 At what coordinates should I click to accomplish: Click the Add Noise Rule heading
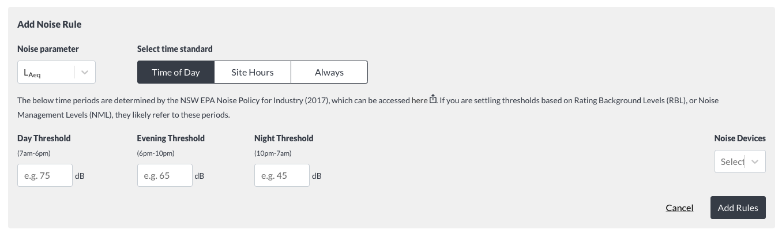(x=50, y=24)
